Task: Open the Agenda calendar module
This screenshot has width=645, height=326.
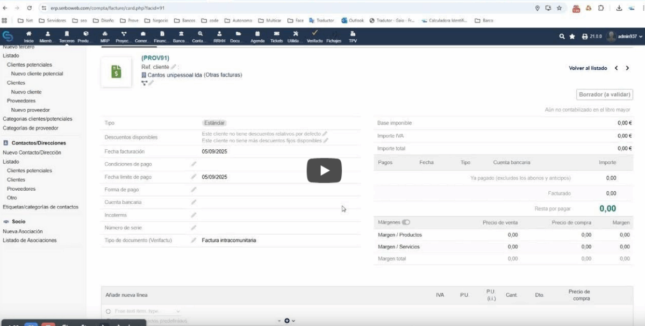Action: (257, 36)
